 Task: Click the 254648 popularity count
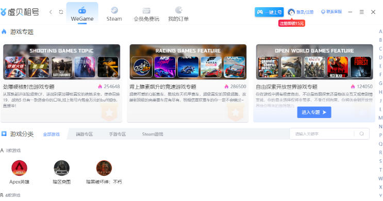112,87
